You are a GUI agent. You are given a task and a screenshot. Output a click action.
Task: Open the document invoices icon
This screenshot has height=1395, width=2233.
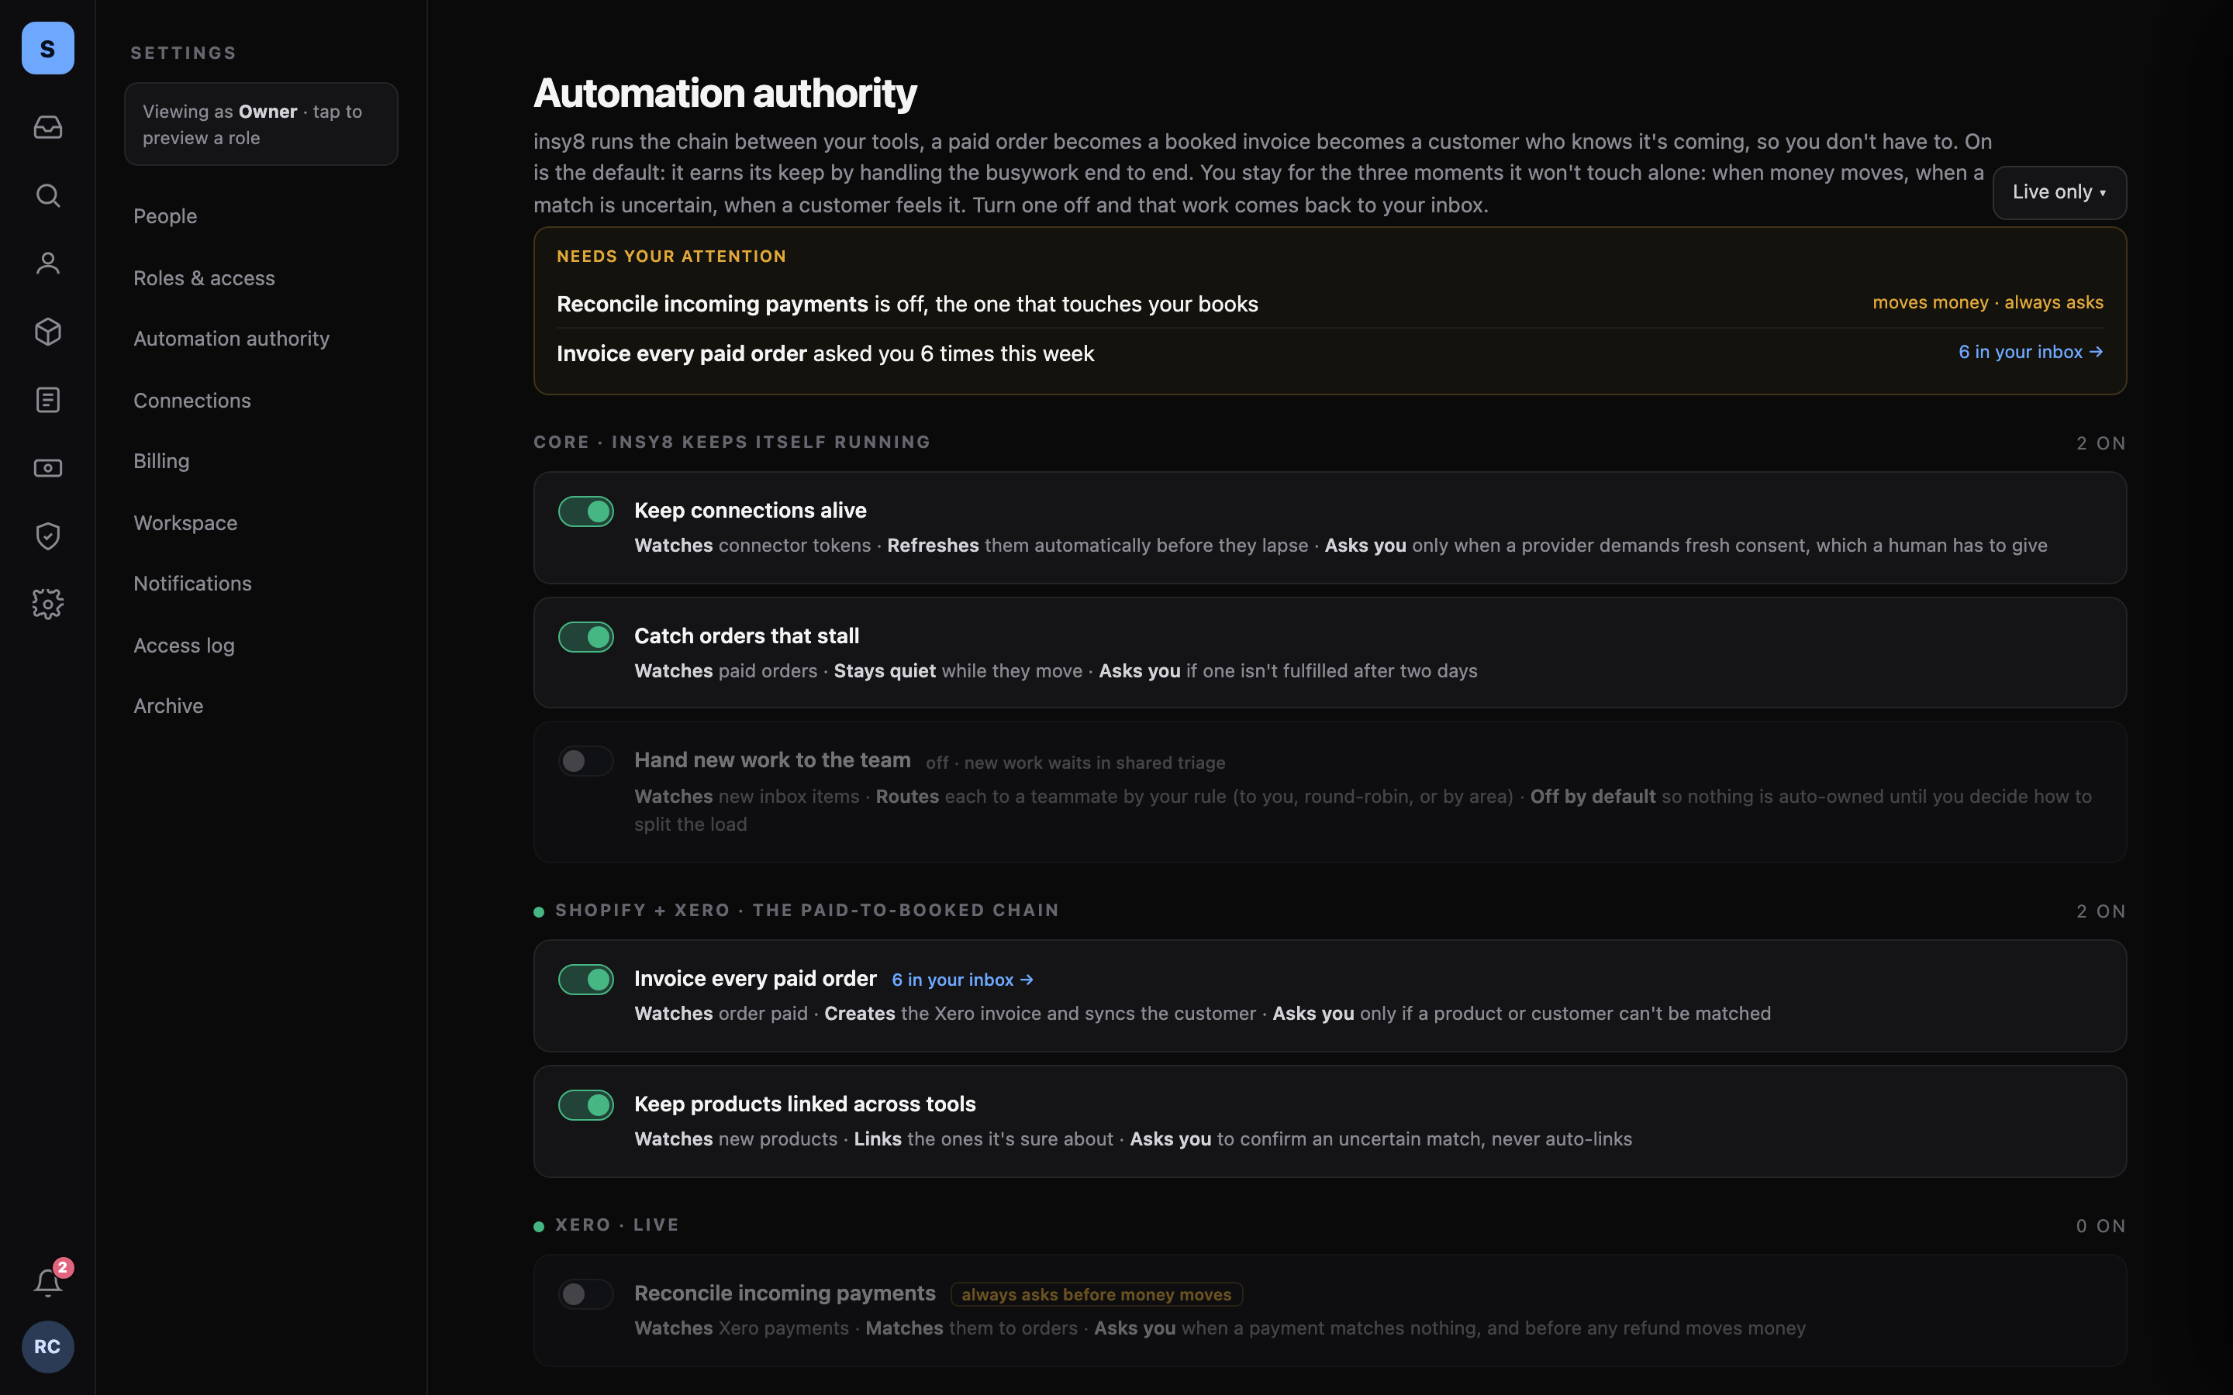pos(48,401)
